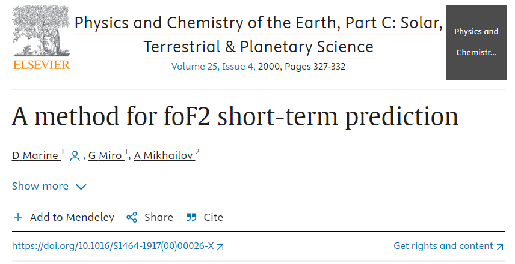Click the arrow icon after the DOI
Viewport: 515px width, 264px height.
pos(220,247)
